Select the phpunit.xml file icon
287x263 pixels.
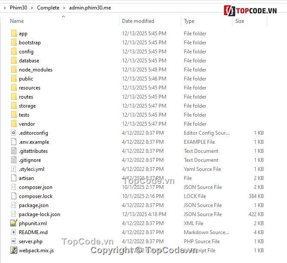pyautogui.click(x=13, y=223)
